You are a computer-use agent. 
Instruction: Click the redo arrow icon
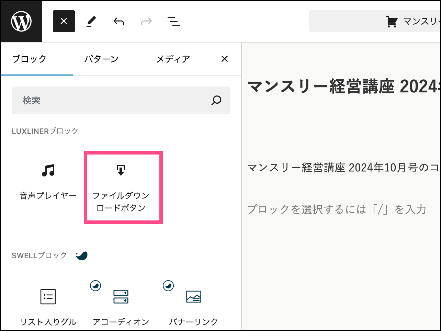point(146,22)
